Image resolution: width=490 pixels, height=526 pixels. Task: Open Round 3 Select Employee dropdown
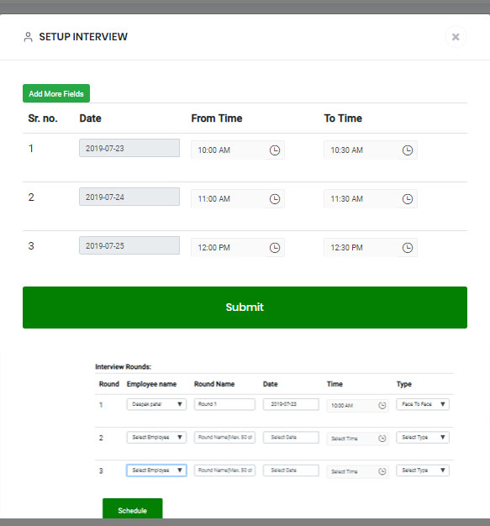[x=156, y=470]
